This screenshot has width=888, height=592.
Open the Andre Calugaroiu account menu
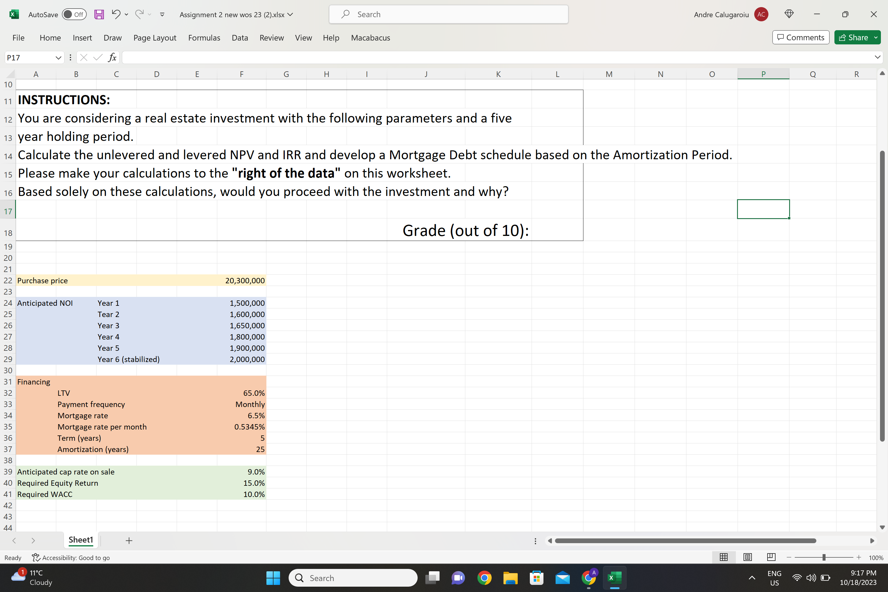[x=761, y=14]
